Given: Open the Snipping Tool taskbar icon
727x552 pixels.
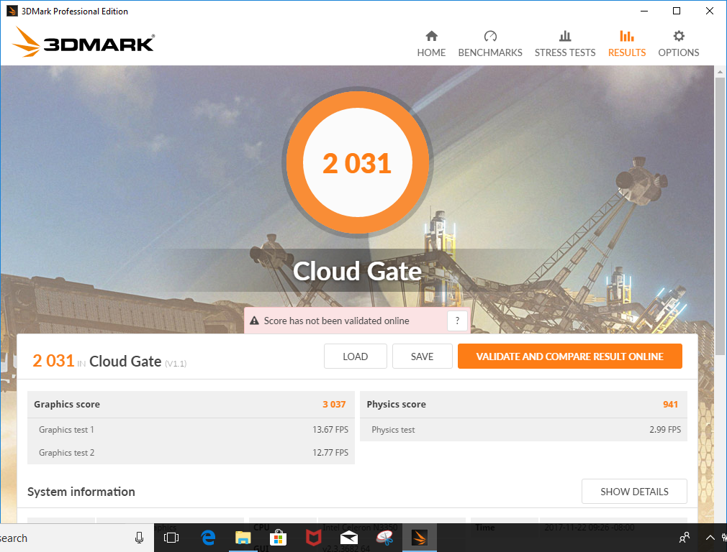Looking at the screenshot, I should [384, 538].
